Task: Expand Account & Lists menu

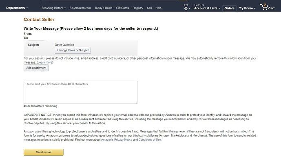Action: click(x=207, y=8)
